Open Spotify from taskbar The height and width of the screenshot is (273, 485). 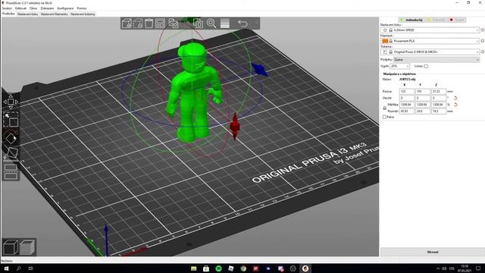coord(218,268)
